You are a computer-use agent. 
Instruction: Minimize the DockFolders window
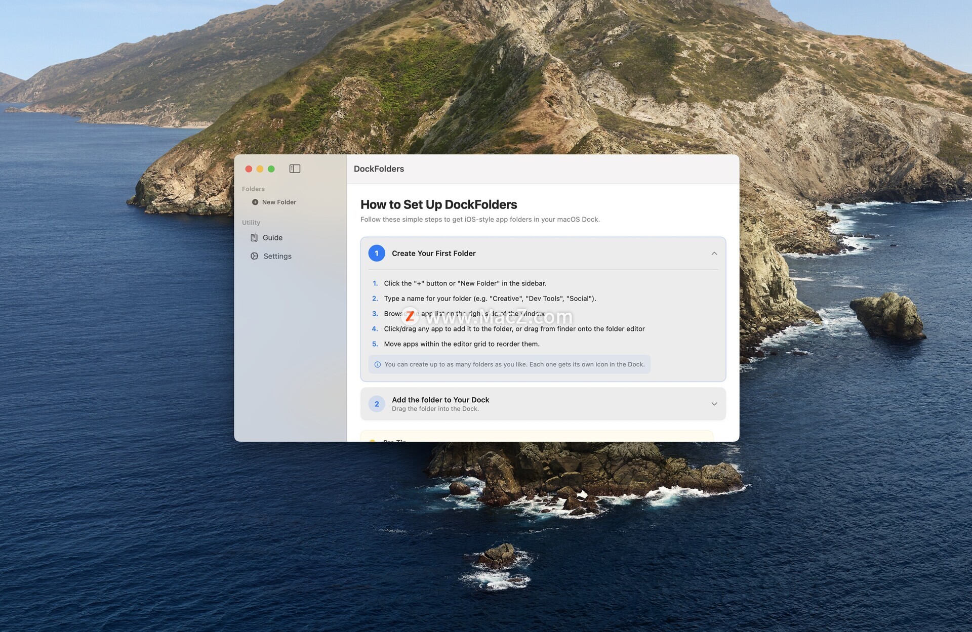click(260, 169)
